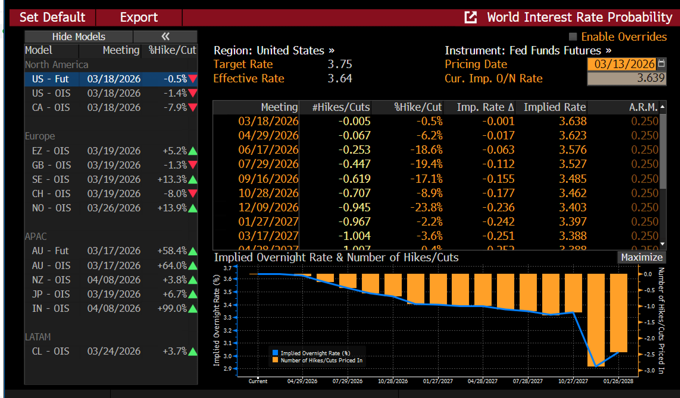
Task: Click scroll-up arrow on meetings table
Action: pyautogui.click(x=662, y=107)
